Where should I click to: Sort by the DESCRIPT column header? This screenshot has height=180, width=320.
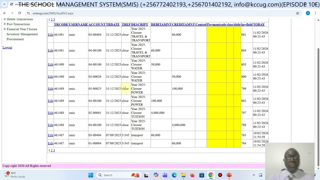[x=139, y=24]
